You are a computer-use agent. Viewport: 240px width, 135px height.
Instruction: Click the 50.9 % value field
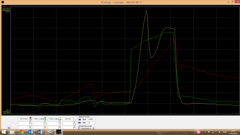[x=68, y=119]
